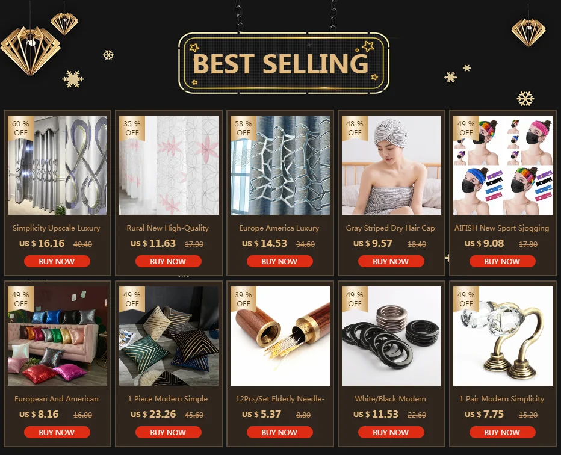
Task: Open the 1 Piece Modern Simple title link
Action: coord(168,399)
